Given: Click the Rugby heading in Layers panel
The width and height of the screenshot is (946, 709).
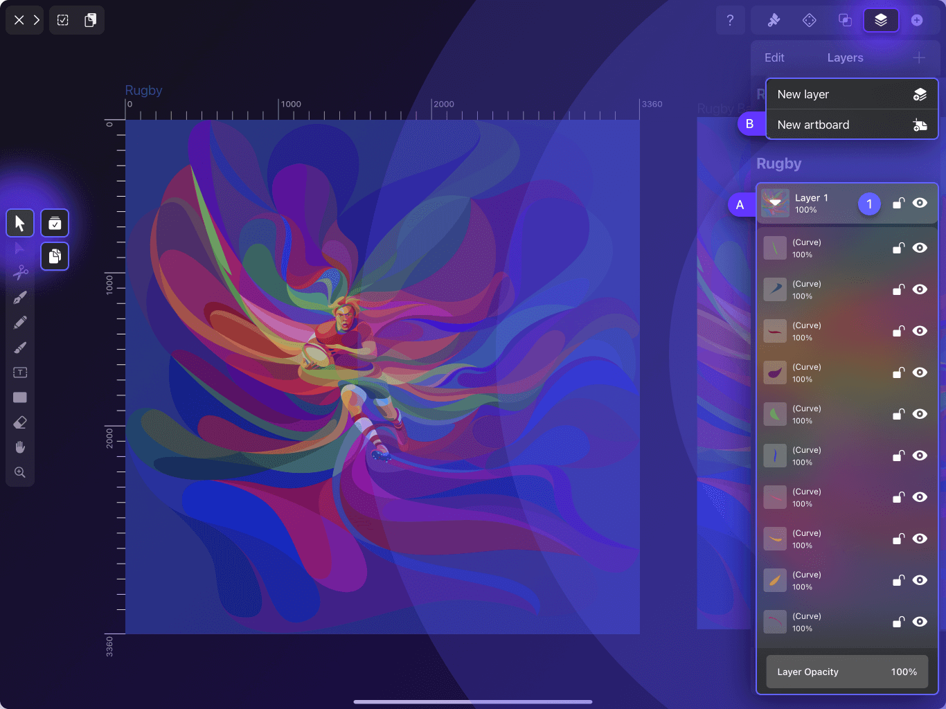Looking at the screenshot, I should pyautogui.click(x=778, y=163).
